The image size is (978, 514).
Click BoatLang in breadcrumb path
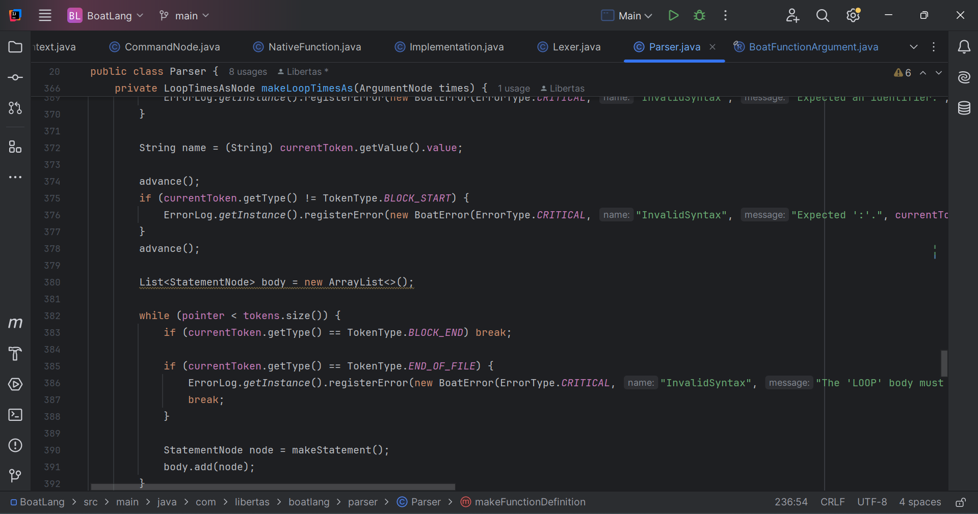38,502
